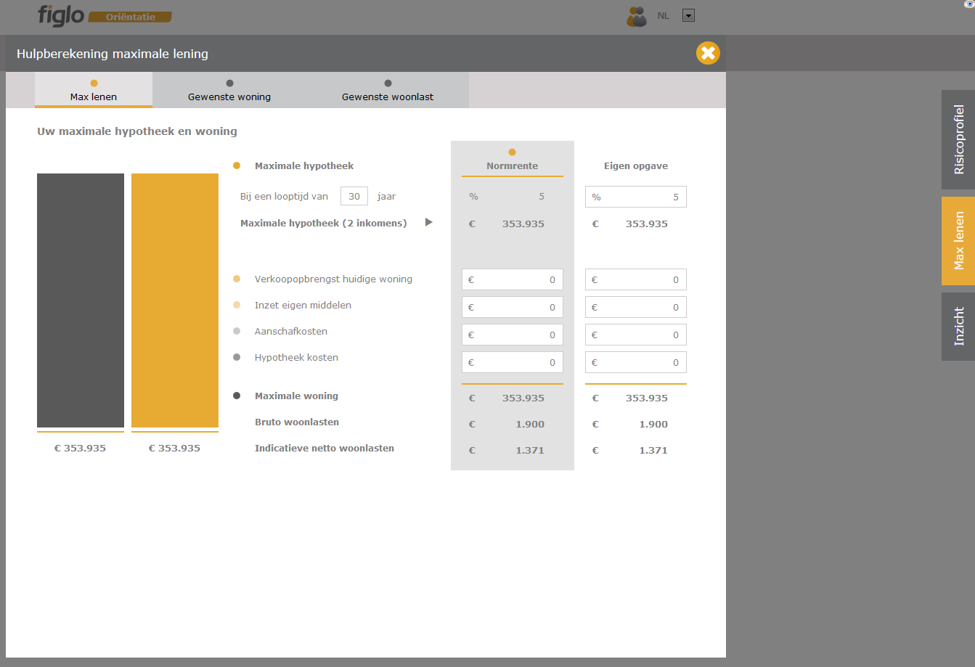The image size is (975, 667).
Task: Click the dark grey maximale woning bar
Action: (81, 300)
